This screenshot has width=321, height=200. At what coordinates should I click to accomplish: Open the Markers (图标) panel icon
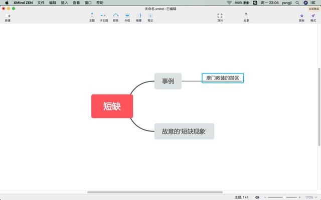pos(301,17)
